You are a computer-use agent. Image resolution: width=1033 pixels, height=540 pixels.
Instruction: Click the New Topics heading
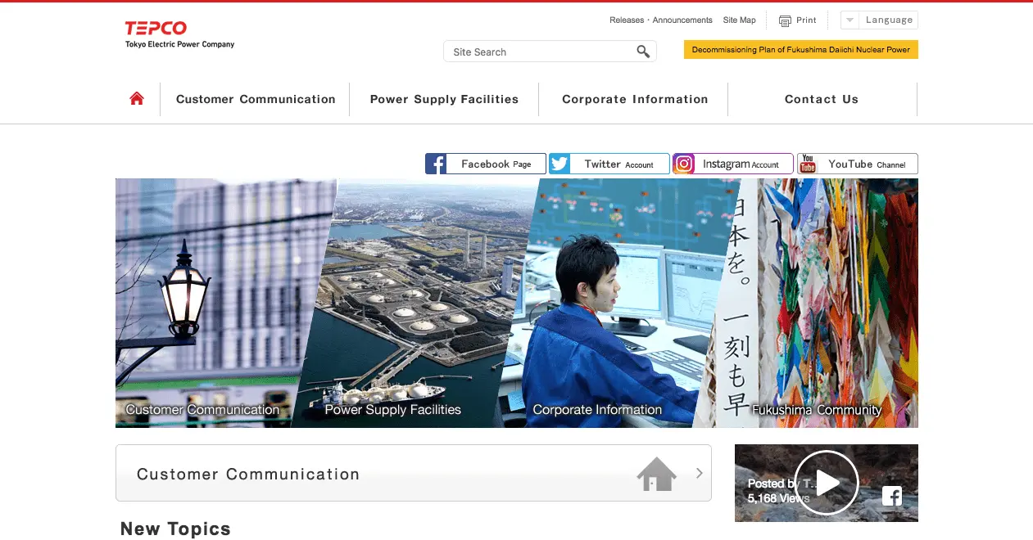pos(175,529)
